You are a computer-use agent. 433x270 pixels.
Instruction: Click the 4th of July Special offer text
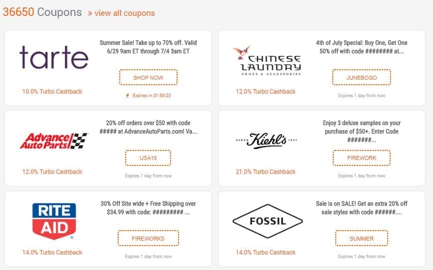[x=362, y=47]
